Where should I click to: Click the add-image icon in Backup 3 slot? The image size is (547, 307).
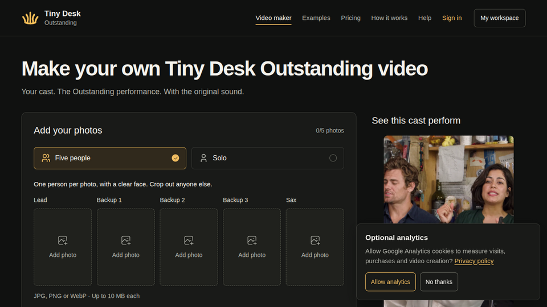[x=252, y=240]
